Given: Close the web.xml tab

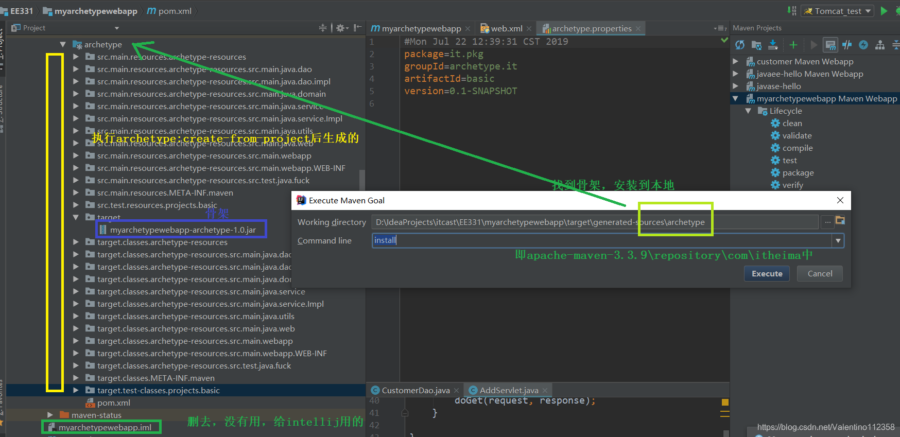Looking at the screenshot, I should 529,29.
